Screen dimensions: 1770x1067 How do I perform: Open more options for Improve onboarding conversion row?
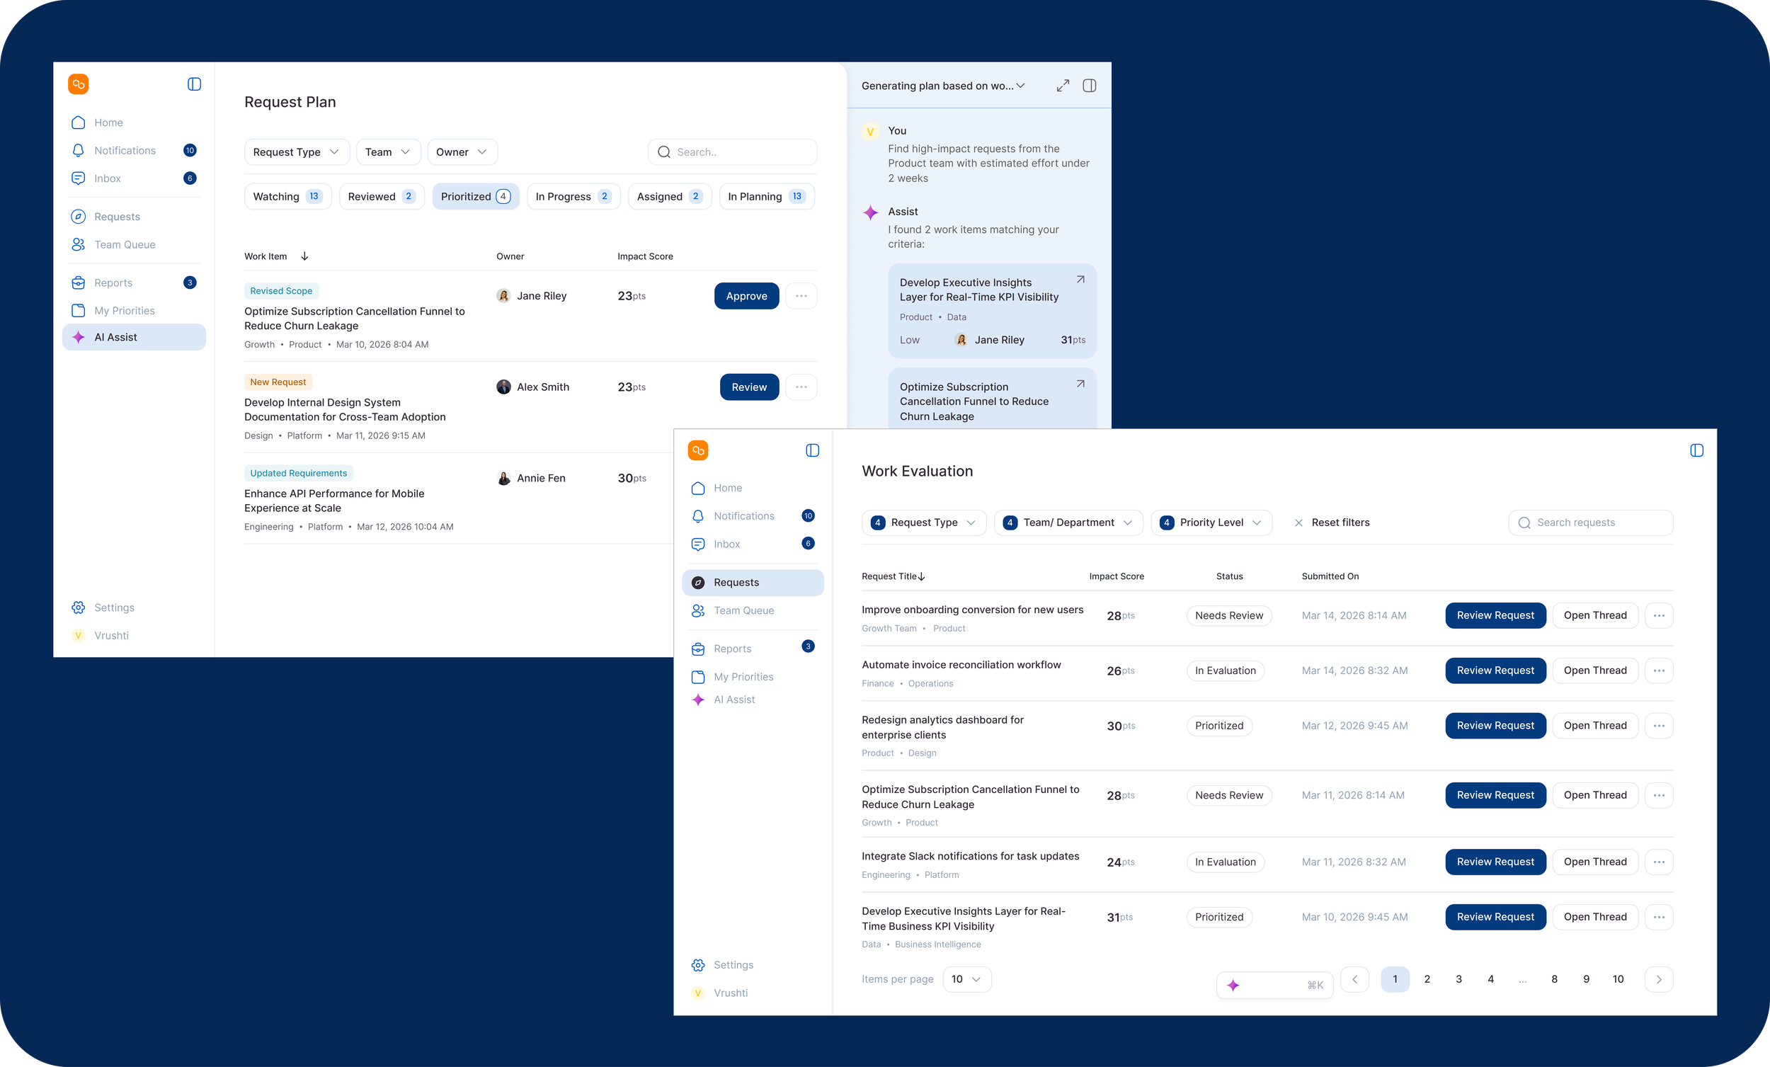[1659, 616]
